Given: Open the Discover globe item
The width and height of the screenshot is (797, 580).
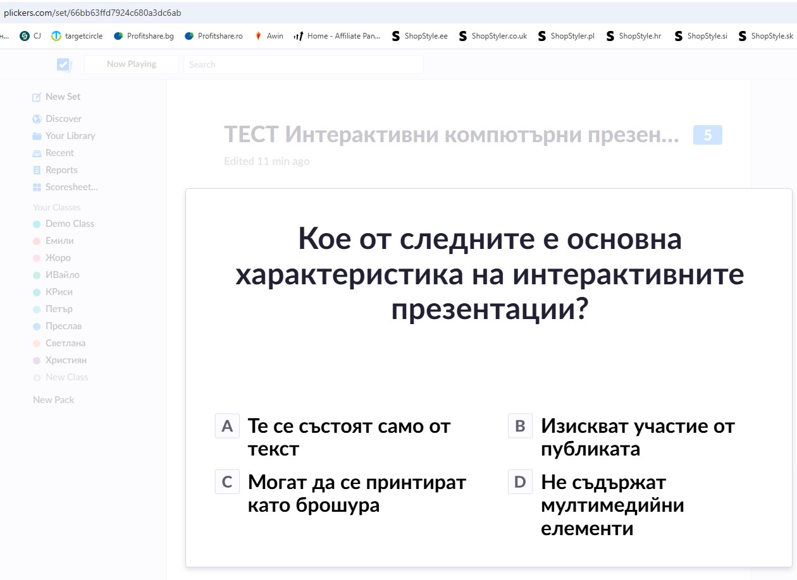Looking at the screenshot, I should click(57, 119).
